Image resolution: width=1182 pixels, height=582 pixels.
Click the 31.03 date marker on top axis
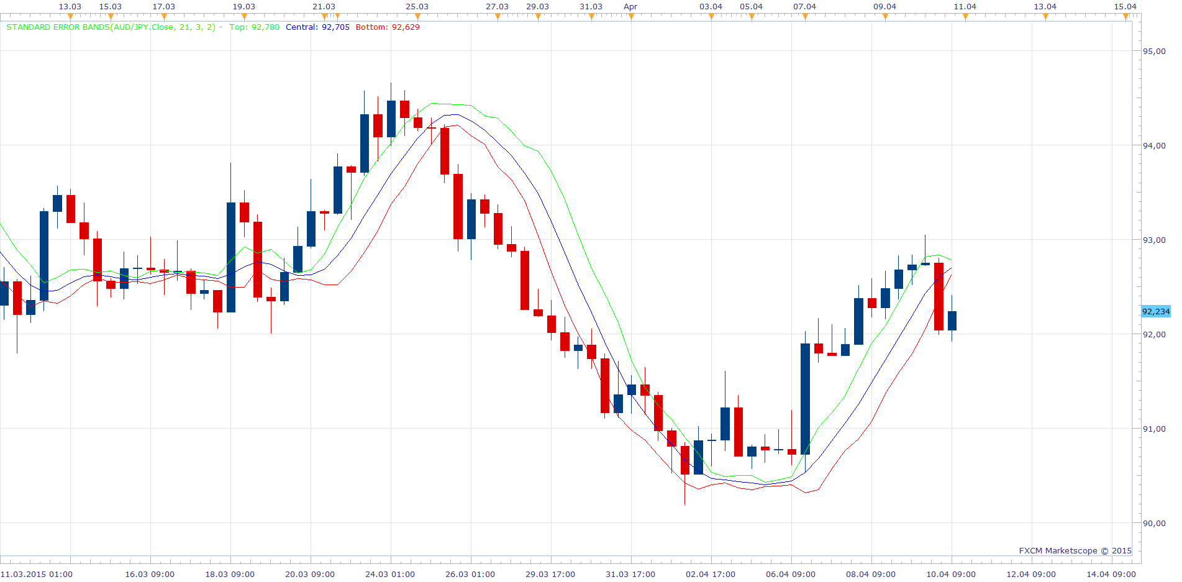click(591, 7)
